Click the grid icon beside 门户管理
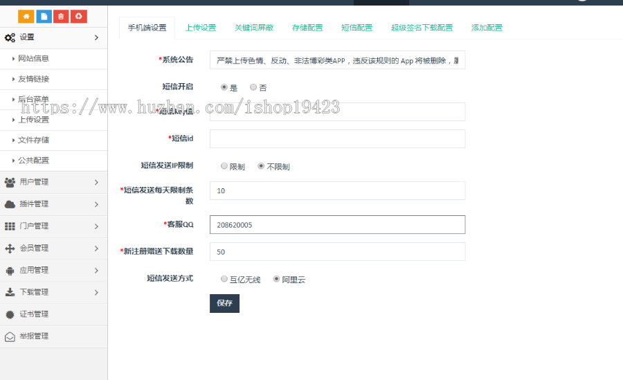Viewport: 623px width, 380px height. [10, 226]
